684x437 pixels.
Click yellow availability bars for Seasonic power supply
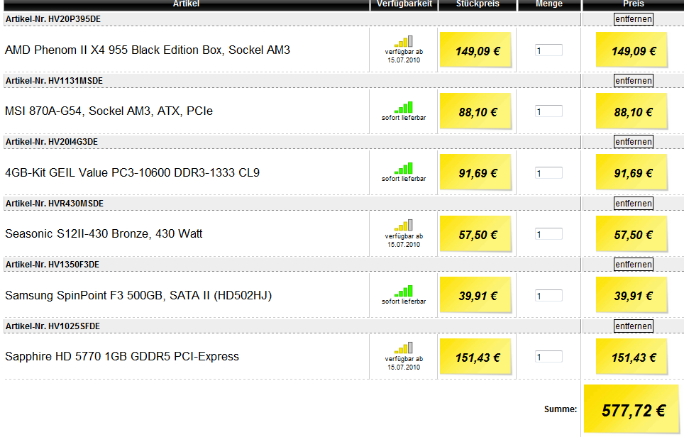[404, 225]
